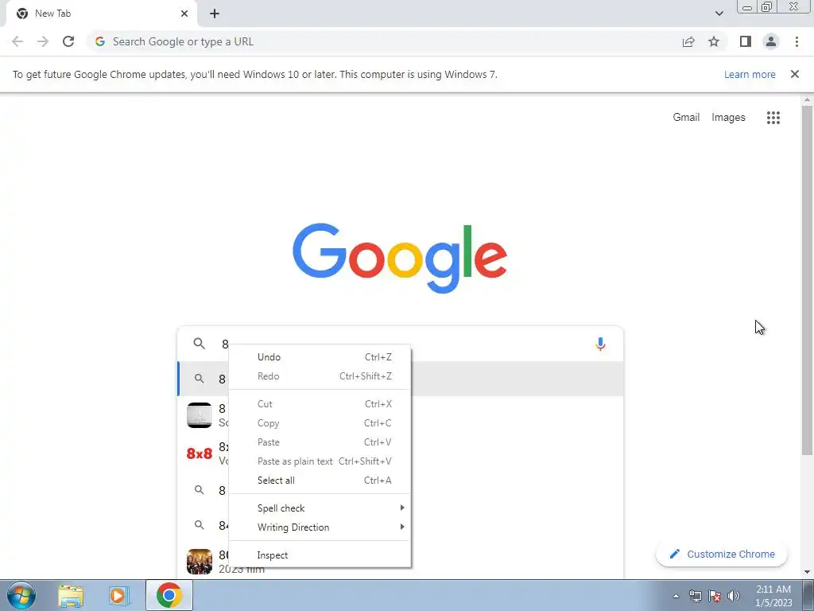Open the Action Center flag icon
This screenshot has height=611, width=814.
715,596
